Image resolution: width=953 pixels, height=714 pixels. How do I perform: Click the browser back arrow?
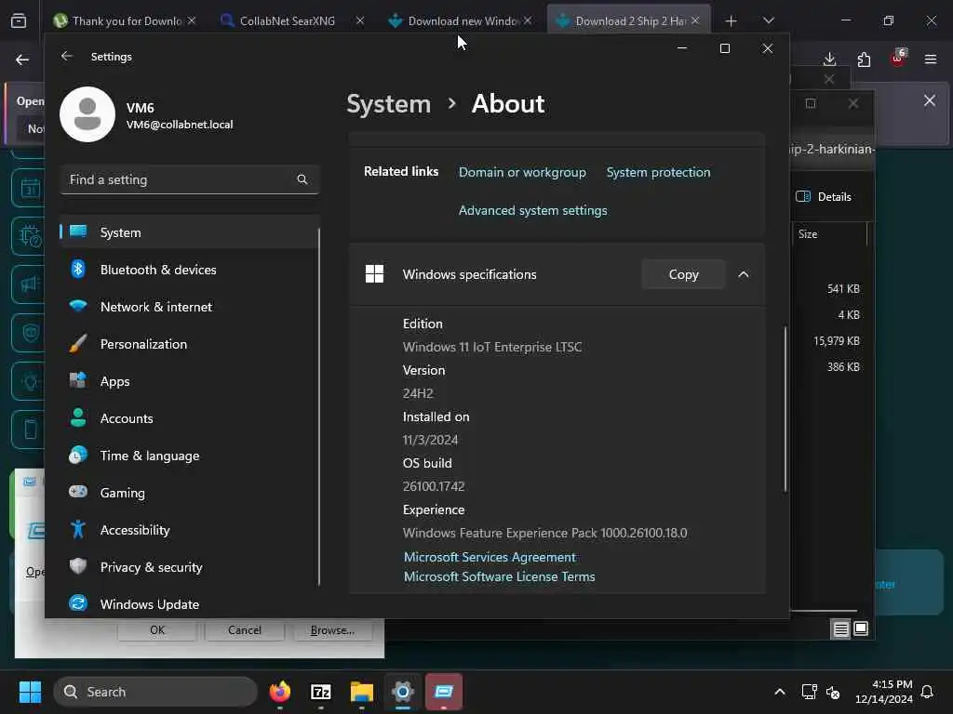point(22,59)
